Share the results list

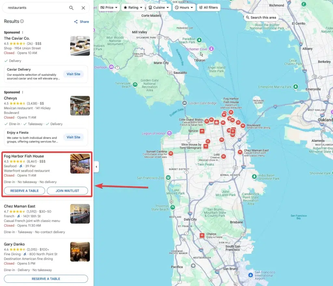click(81, 22)
